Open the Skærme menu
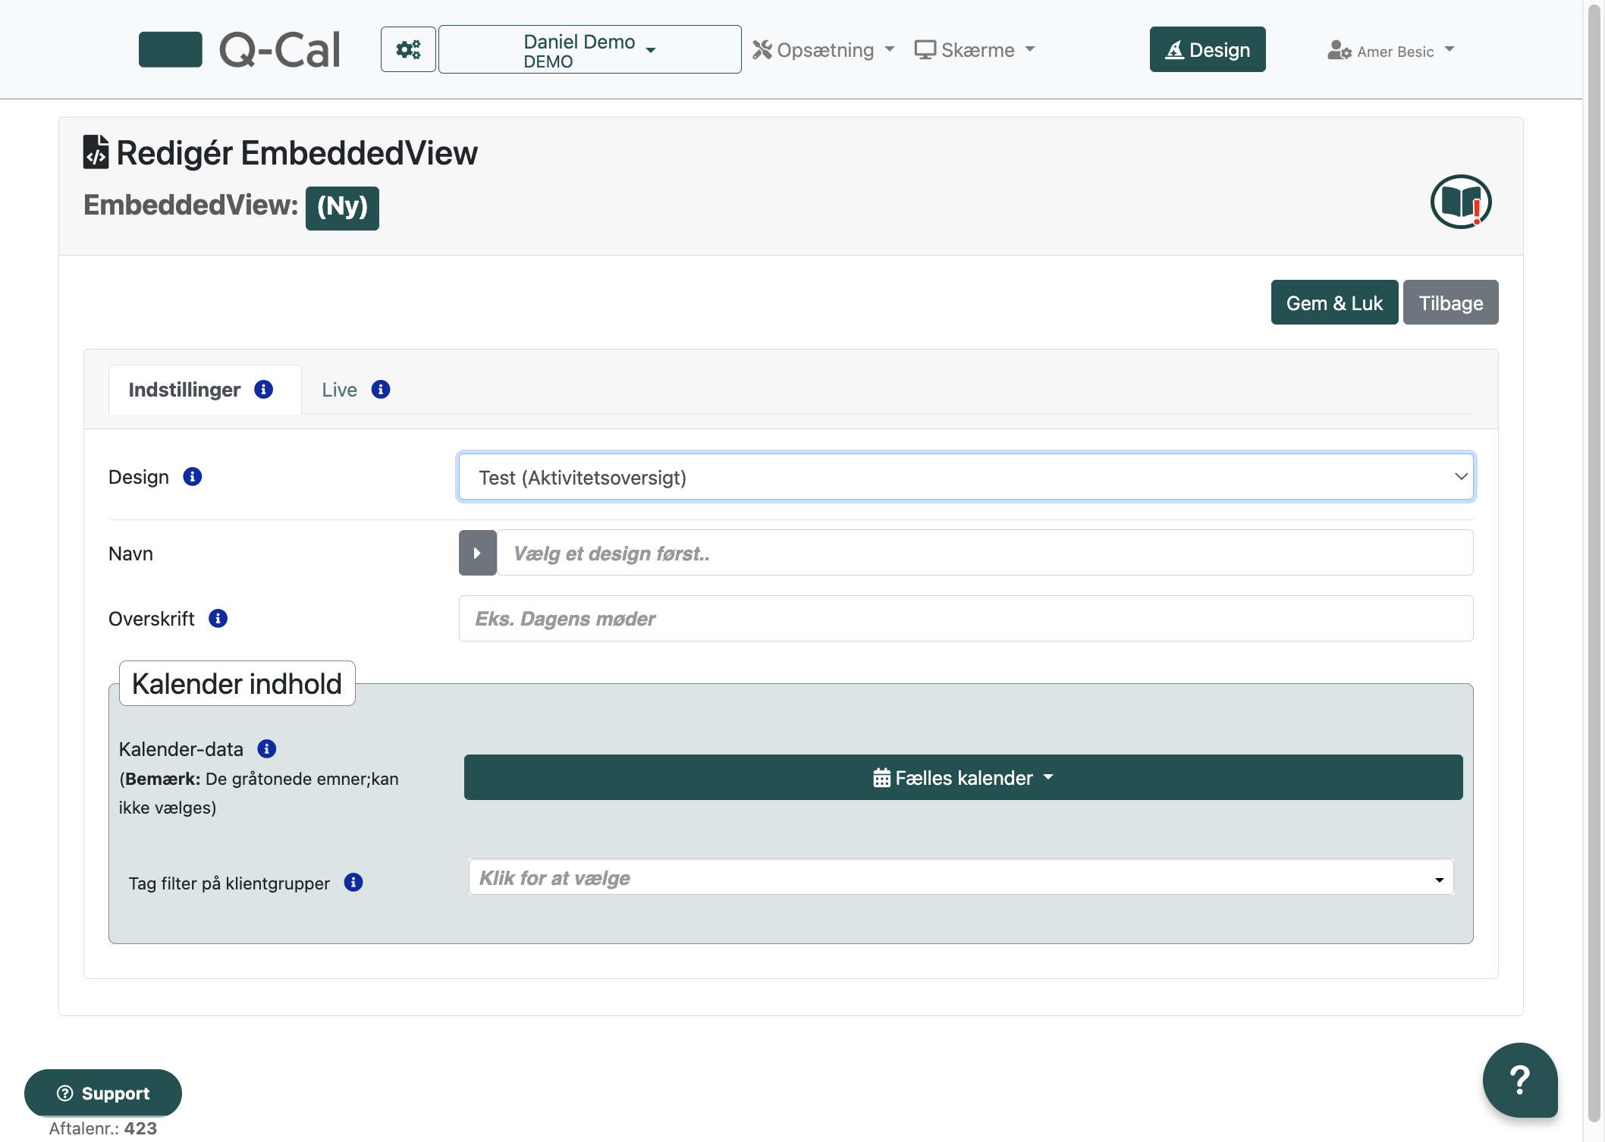The image size is (1605, 1142). [975, 50]
